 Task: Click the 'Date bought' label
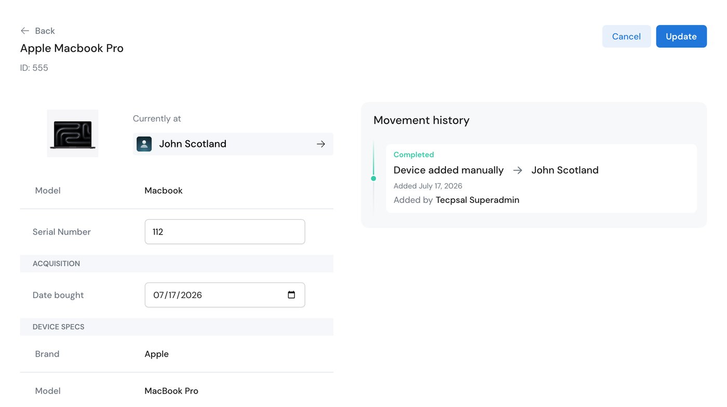(x=58, y=295)
